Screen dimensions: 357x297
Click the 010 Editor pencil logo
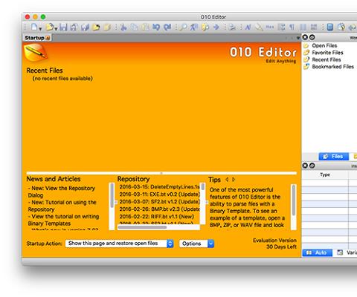pos(36,52)
